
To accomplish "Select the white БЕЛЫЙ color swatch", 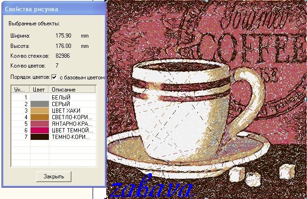I will [39, 97].
